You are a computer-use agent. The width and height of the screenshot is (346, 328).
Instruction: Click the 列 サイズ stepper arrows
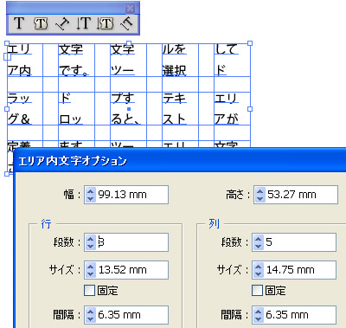pyautogui.click(x=259, y=270)
